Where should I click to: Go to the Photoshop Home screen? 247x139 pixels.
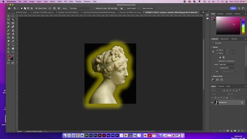tap(9, 8)
